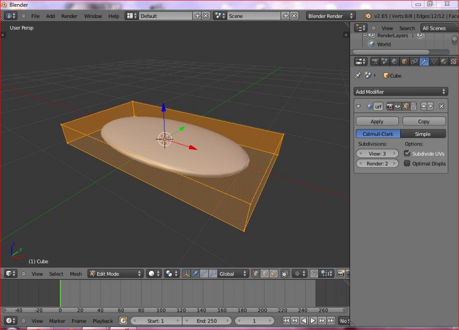The width and height of the screenshot is (459, 330).
Task: Click the translate manipulator arrow icon
Action: tap(196, 274)
